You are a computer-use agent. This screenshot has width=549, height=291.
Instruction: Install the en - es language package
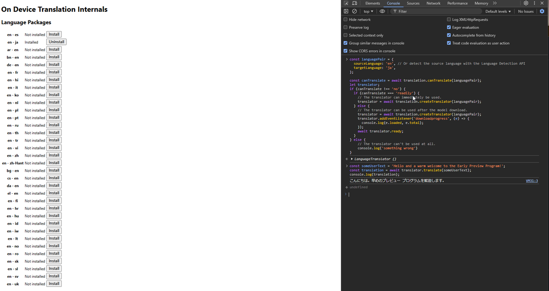[x=54, y=34]
